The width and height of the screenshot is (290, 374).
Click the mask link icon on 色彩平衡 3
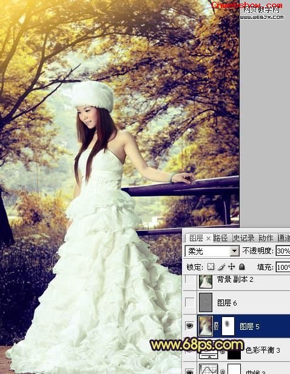pyautogui.click(x=223, y=353)
